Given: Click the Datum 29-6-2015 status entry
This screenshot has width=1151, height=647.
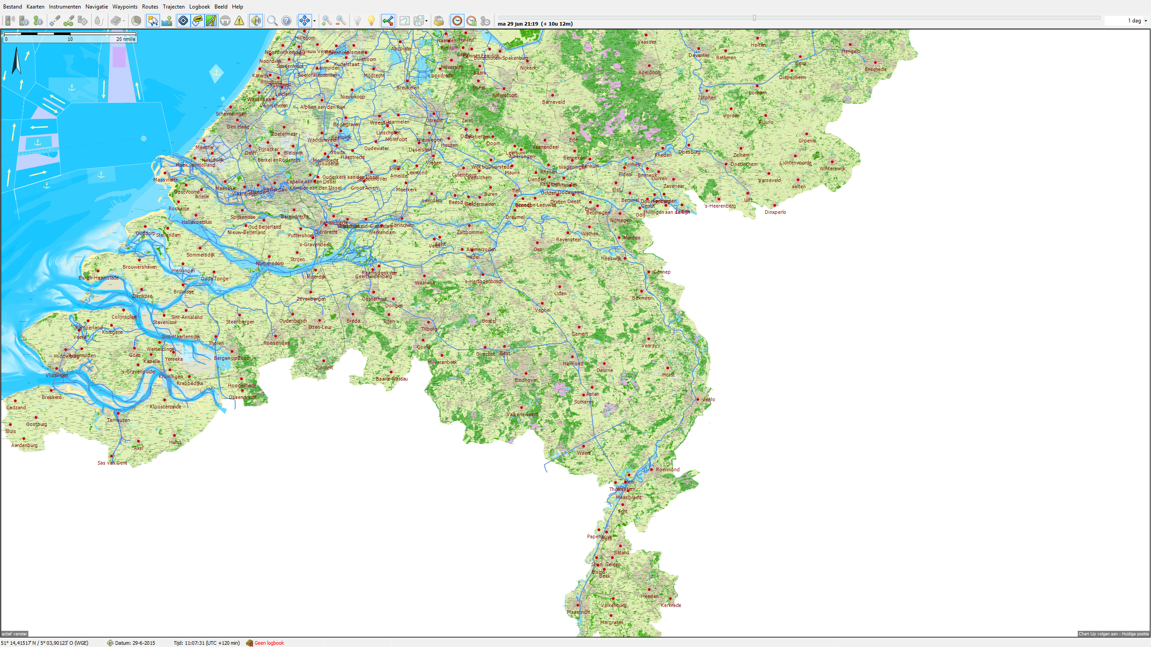Looking at the screenshot, I should pyautogui.click(x=135, y=643).
